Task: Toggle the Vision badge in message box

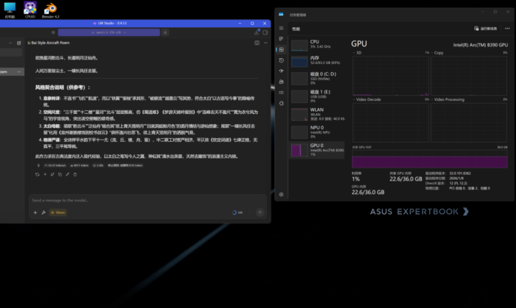Action: [x=58, y=213]
